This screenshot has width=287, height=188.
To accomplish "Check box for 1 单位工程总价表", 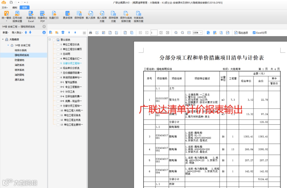I will click(58, 44).
